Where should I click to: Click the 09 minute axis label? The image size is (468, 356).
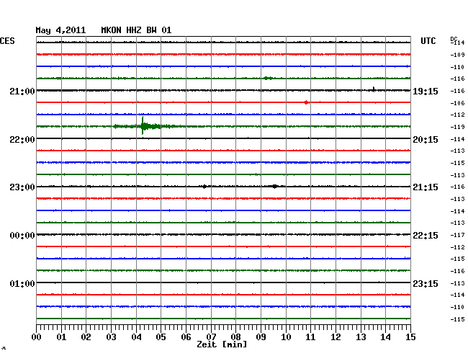tap(261, 337)
